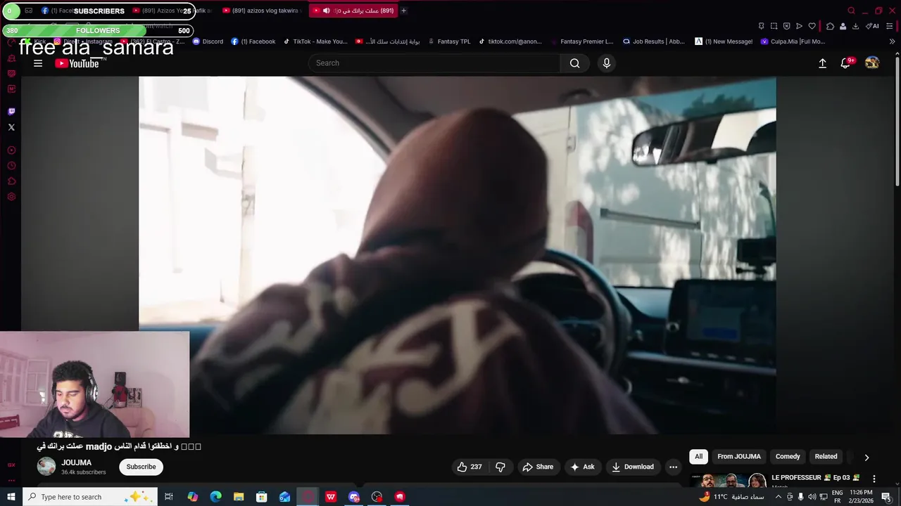Open the (1) Facebook bookmark
This screenshot has height=506, width=901.
(x=253, y=41)
